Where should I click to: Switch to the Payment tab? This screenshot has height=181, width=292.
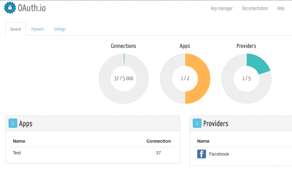click(x=37, y=29)
